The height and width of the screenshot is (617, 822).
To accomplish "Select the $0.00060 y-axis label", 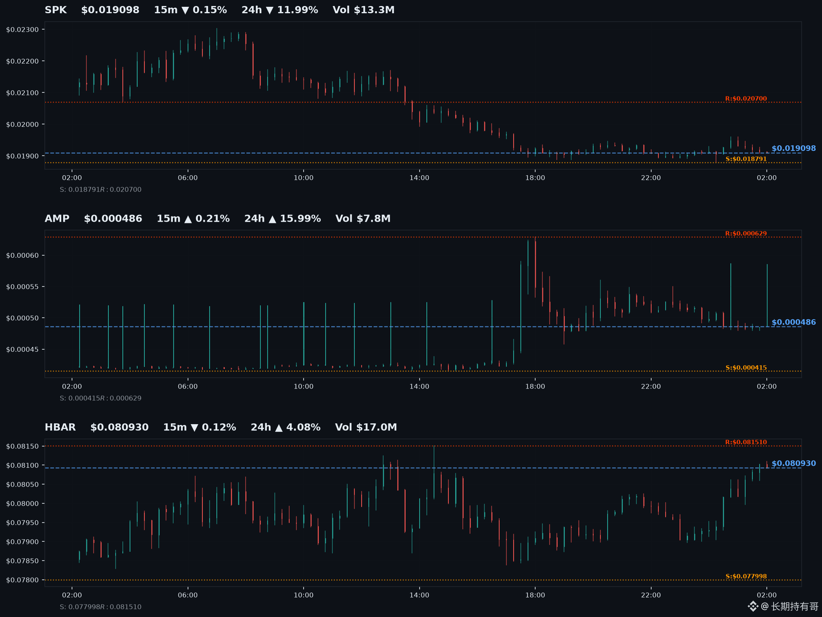I will [22, 256].
